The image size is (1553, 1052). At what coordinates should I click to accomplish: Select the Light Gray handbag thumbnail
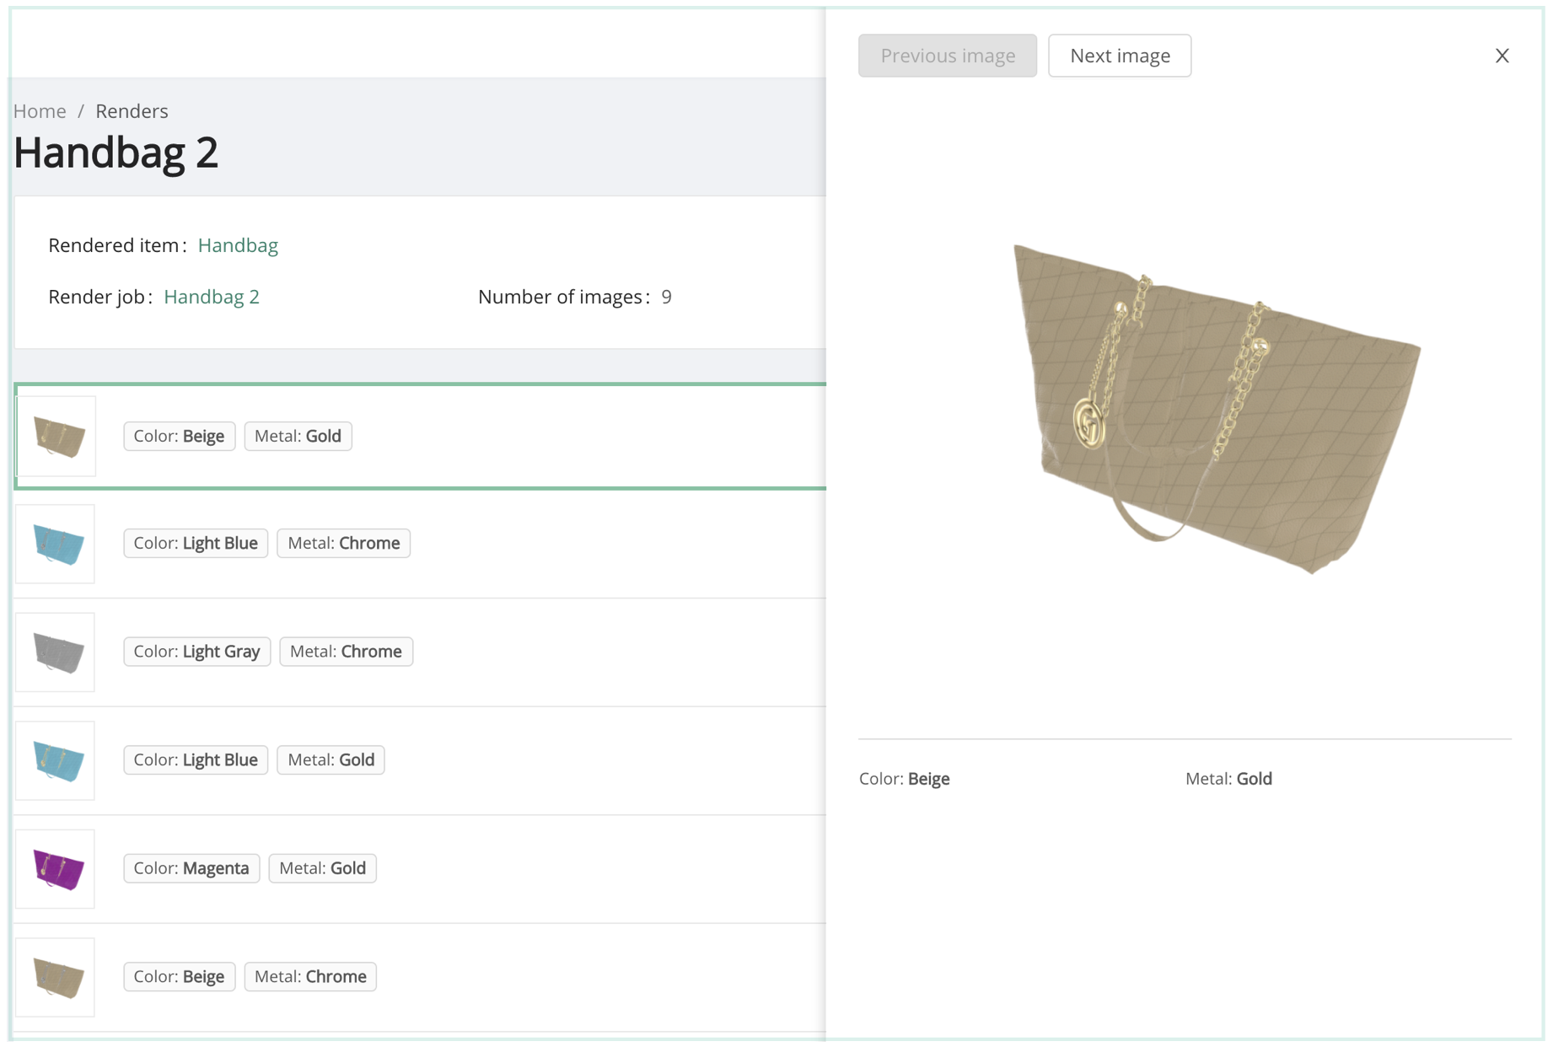point(56,652)
